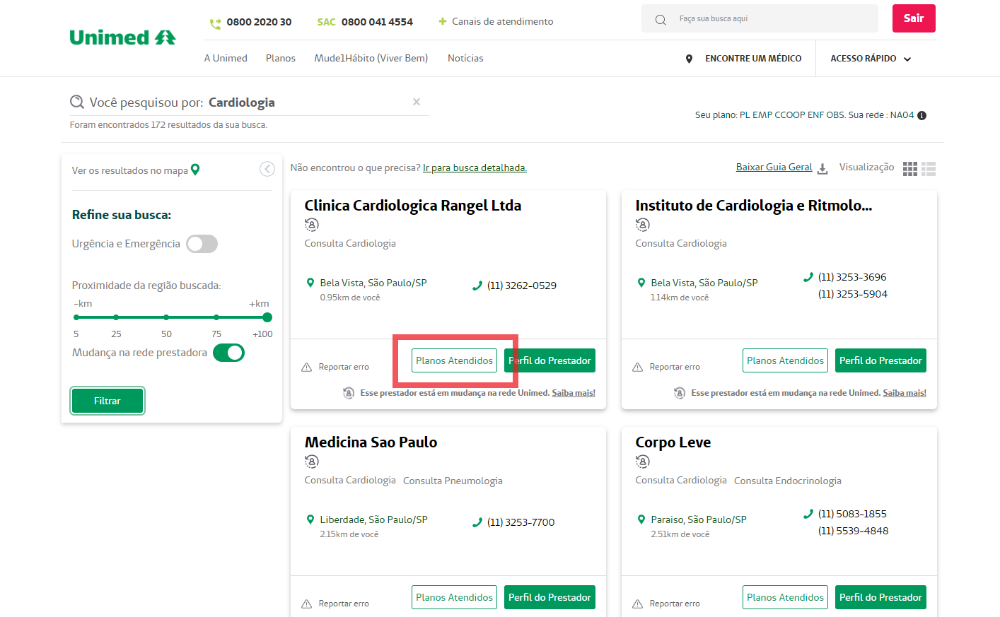Click the +100 km slider handle
1000x617 pixels.
(x=267, y=317)
